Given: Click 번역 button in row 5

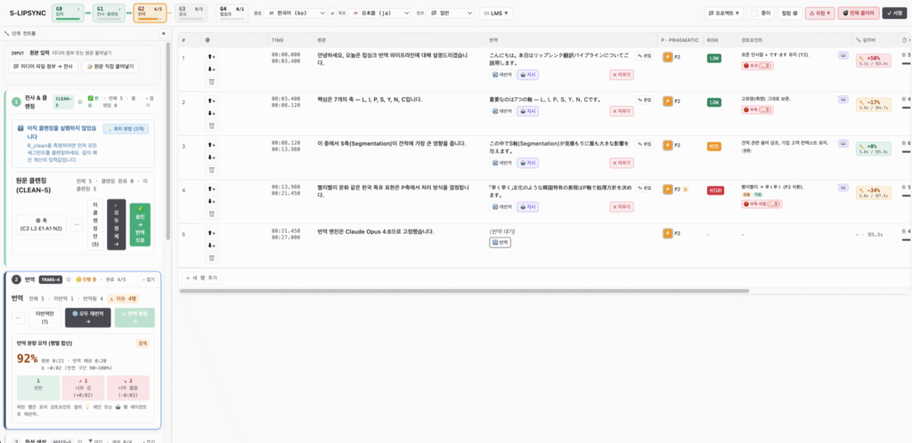Looking at the screenshot, I should pos(501,242).
